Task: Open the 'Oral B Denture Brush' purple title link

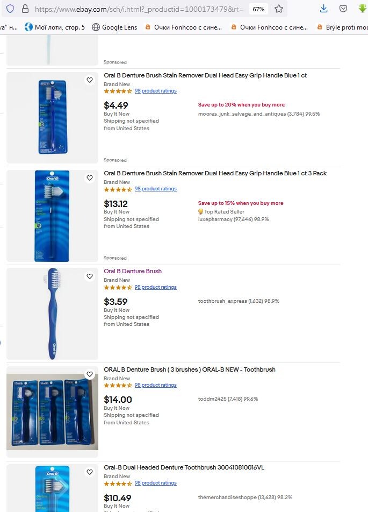Action: tap(133, 272)
